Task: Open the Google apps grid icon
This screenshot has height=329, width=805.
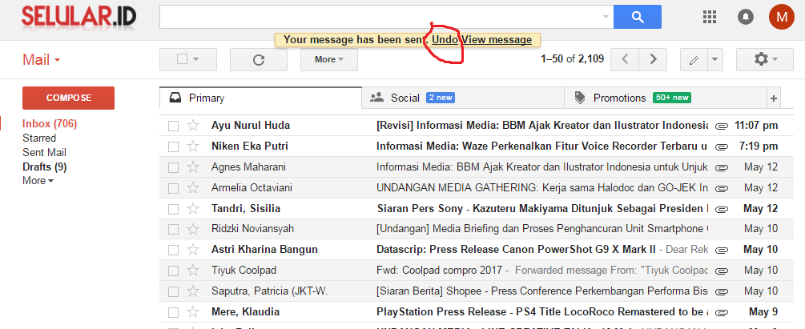Action: 709,17
